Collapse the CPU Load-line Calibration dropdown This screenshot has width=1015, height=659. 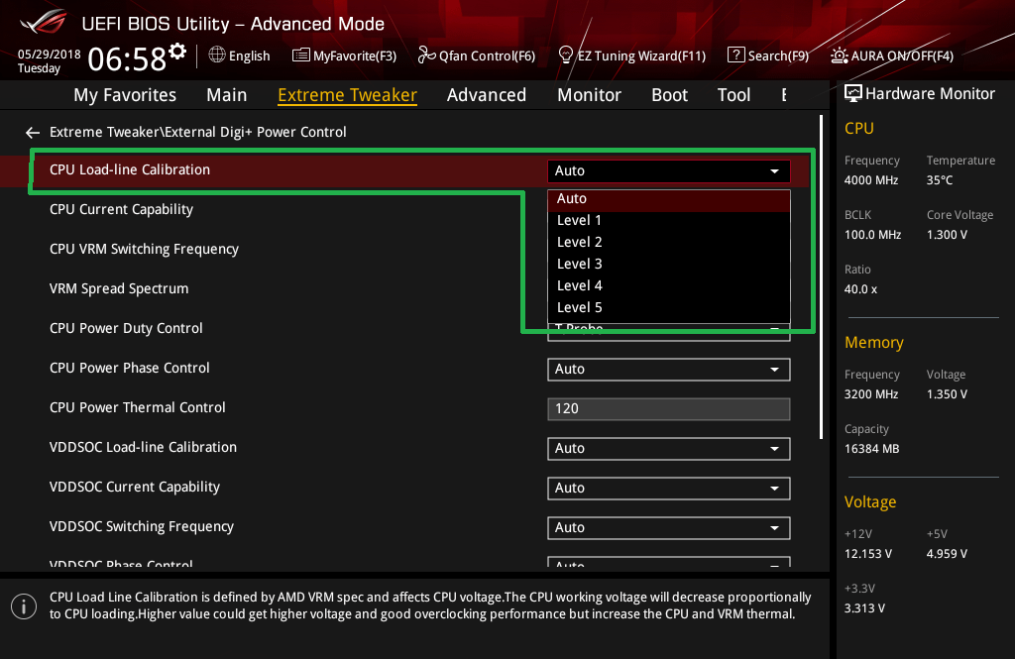pyautogui.click(x=669, y=170)
